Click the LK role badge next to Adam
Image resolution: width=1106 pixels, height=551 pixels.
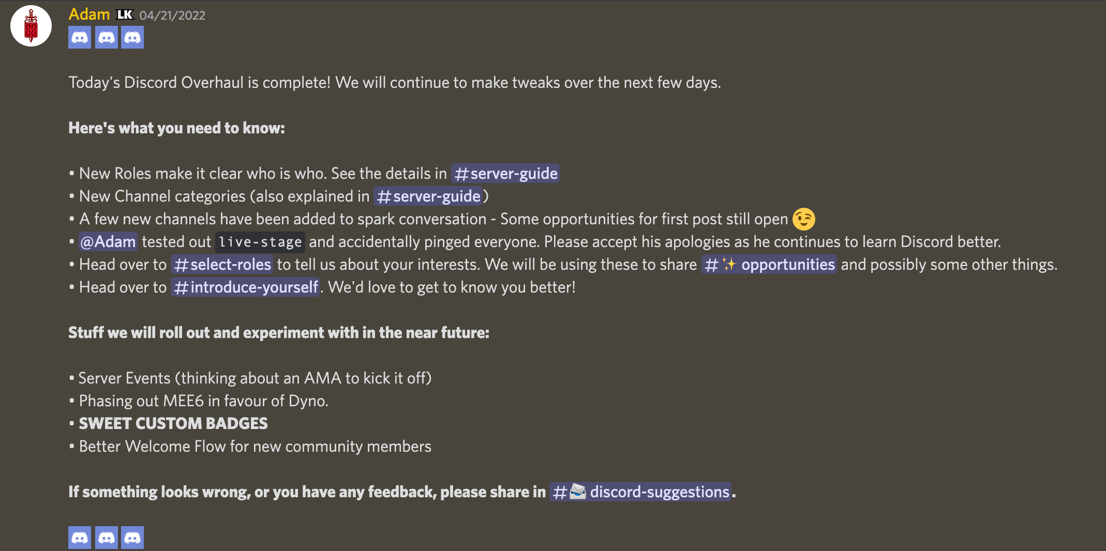pyautogui.click(x=124, y=14)
